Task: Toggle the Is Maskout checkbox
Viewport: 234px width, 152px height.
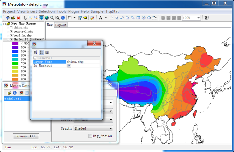Action: pos(69,66)
